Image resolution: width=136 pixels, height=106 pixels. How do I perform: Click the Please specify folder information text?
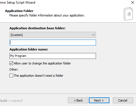(47, 15)
